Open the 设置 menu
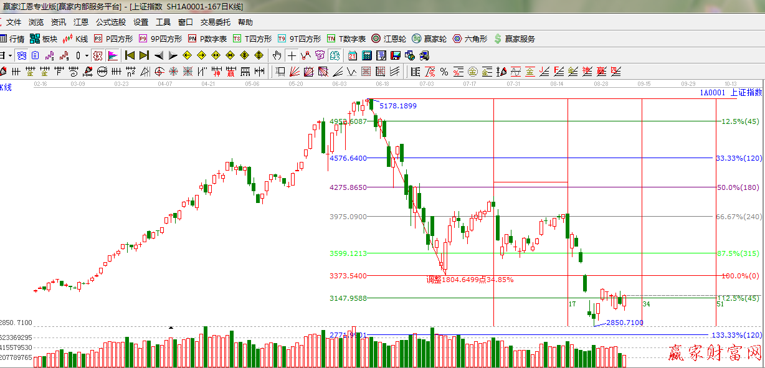Viewport: 765px width, 368px height. click(x=141, y=22)
